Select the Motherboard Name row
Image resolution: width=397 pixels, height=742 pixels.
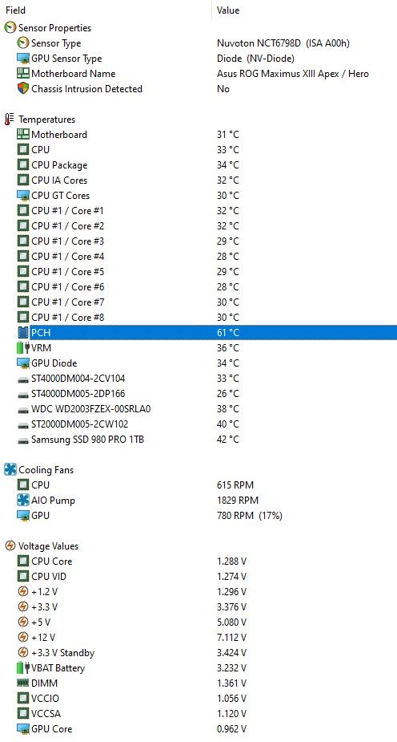(198, 73)
